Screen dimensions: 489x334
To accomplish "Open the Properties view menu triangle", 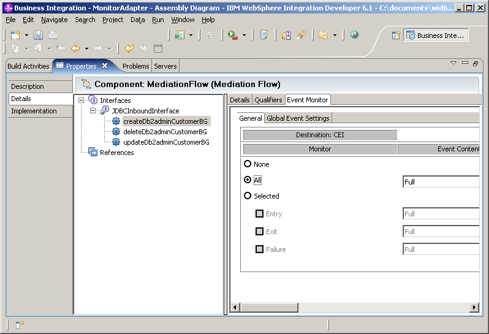I will (453, 63).
